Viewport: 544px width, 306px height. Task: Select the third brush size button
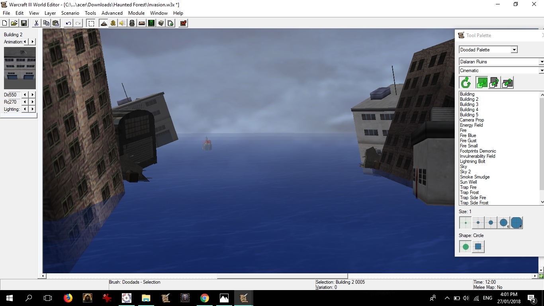coord(491,223)
